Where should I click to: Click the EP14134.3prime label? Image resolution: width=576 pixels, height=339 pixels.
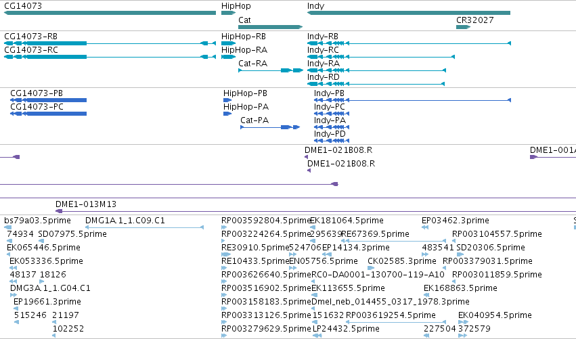click(355, 248)
